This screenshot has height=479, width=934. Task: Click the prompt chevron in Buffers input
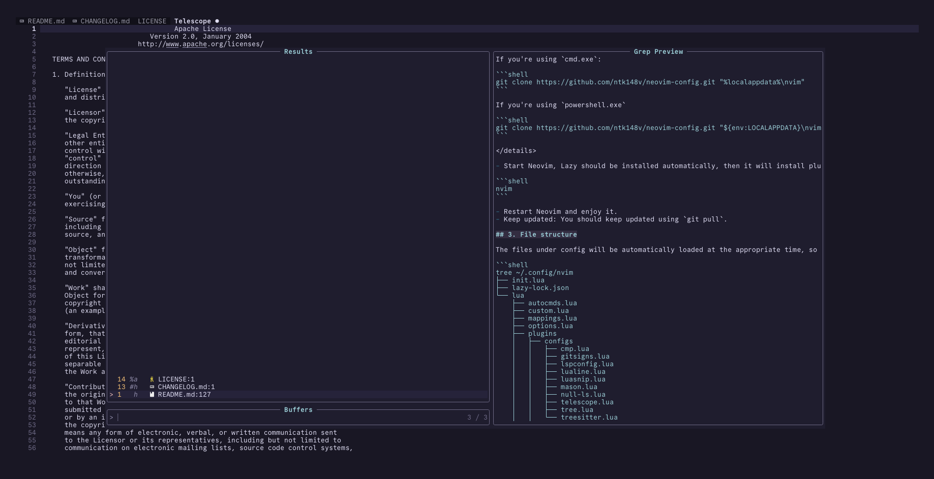pos(111,418)
